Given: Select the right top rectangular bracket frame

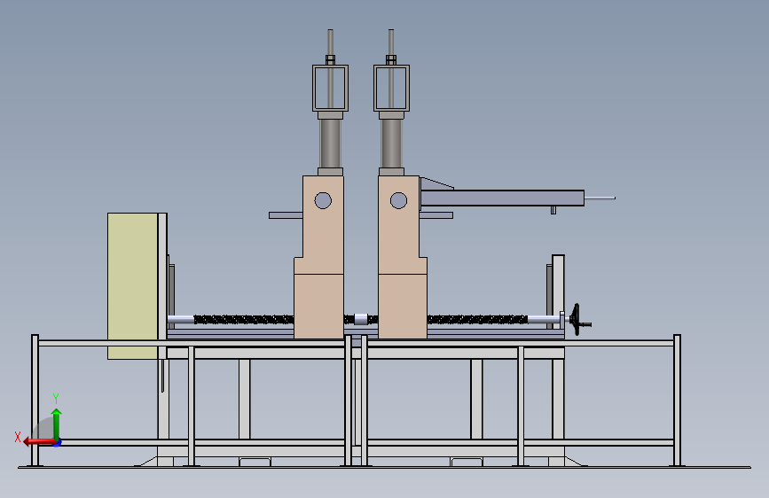Looking at the screenshot, I should click(391, 89).
